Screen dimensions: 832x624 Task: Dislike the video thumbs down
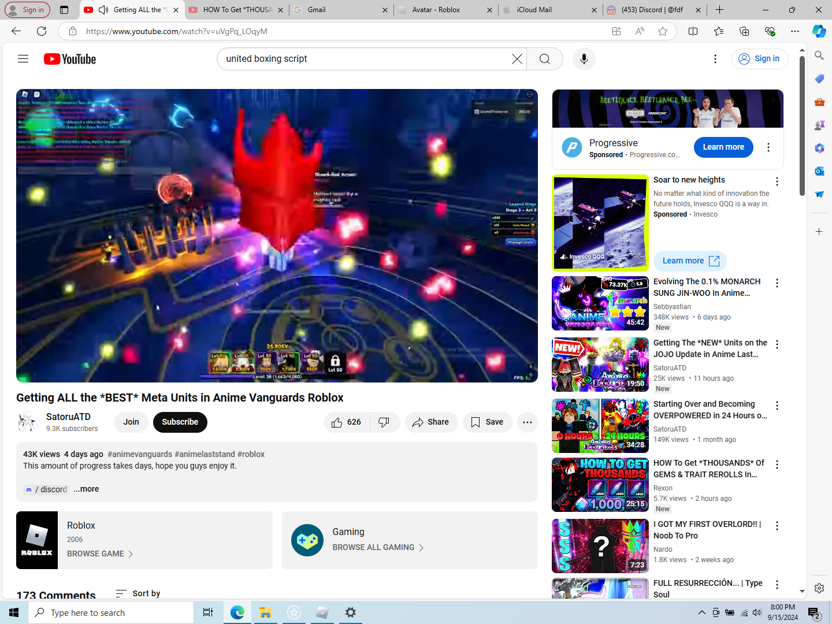(384, 422)
